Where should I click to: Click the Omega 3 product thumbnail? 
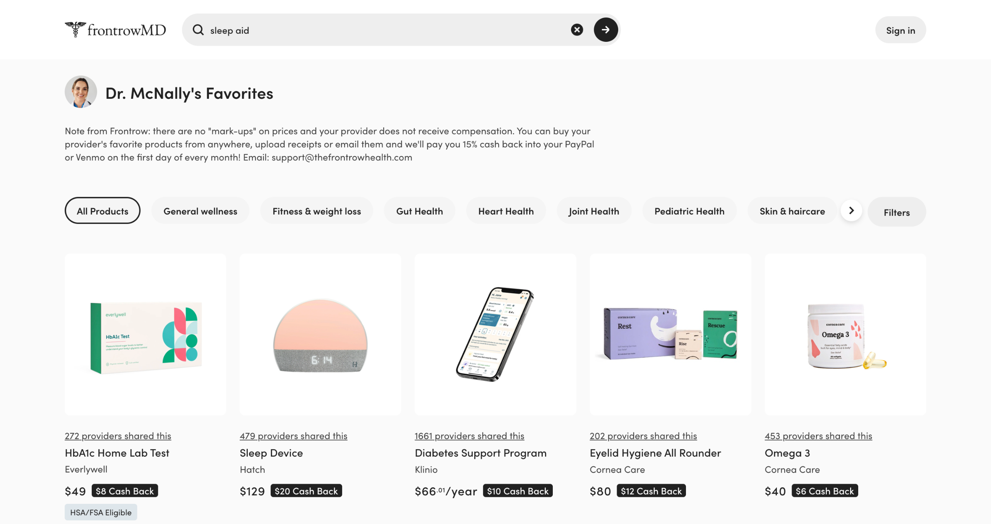(845, 335)
